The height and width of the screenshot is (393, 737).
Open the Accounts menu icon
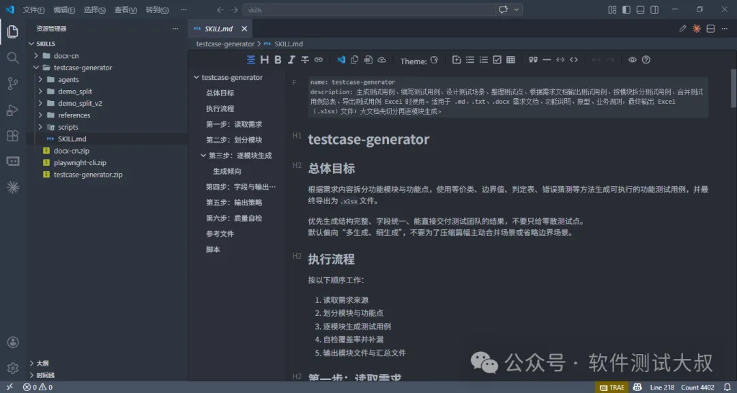(13, 342)
